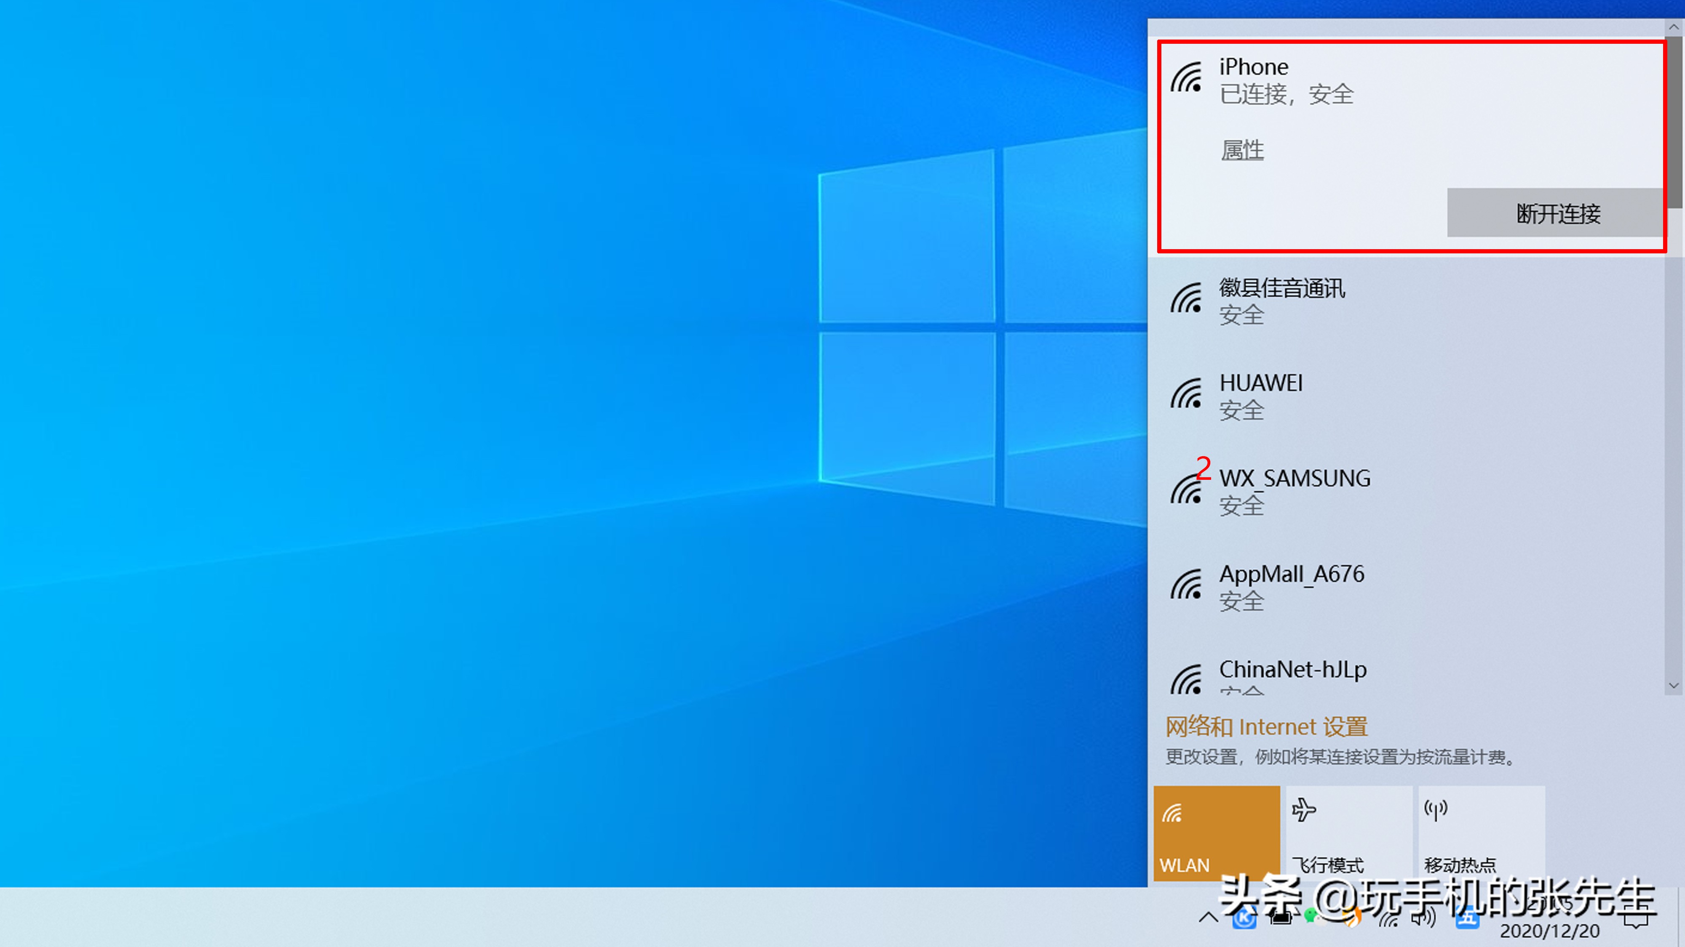Click the scroll down arrow of network list
The width and height of the screenshot is (1685, 947).
(1674, 686)
